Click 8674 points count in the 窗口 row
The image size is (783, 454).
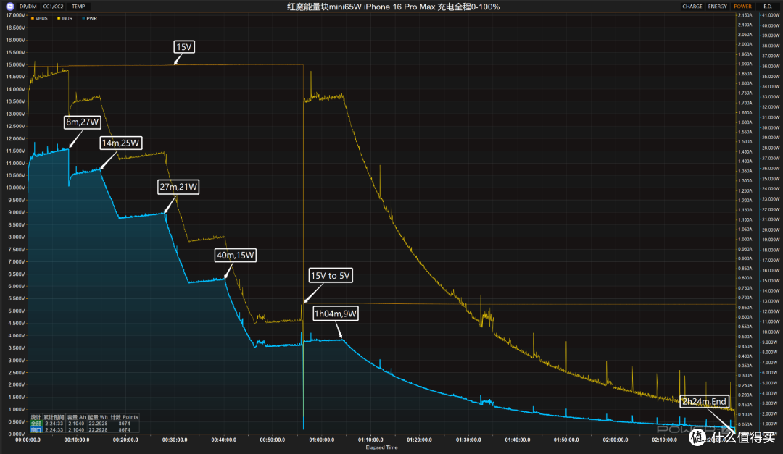coord(125,429)
